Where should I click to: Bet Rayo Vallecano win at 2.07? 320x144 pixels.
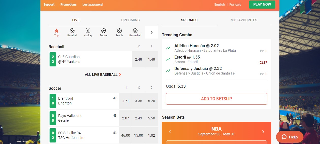(x=126, y=118)
